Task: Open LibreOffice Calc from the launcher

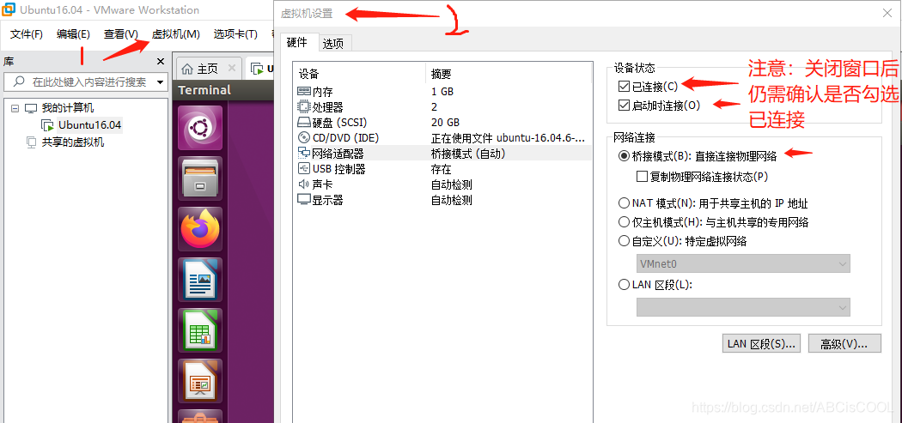Action: pyautogui.click(x=199, y=329)
